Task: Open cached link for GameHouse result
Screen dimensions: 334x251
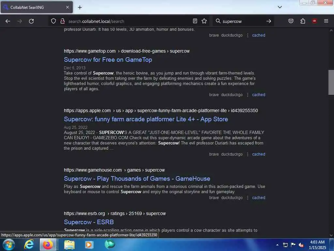Action: click(259, 198)
